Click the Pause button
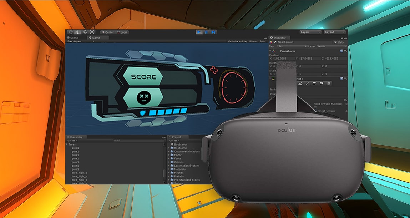410x218 pixels. pos(206,32)
